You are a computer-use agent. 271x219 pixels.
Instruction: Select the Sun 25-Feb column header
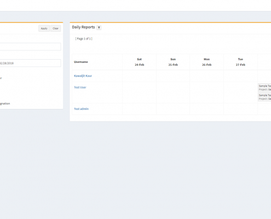(173, 62)
